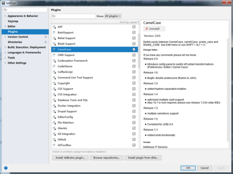Click the CMD Support plugin icon
The width and height of the screenshot is (233, 174).
[x=54, y=55]
